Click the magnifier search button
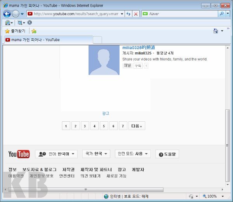The height and width of the screenshot is (202, 233). click(x=222, y=14)
